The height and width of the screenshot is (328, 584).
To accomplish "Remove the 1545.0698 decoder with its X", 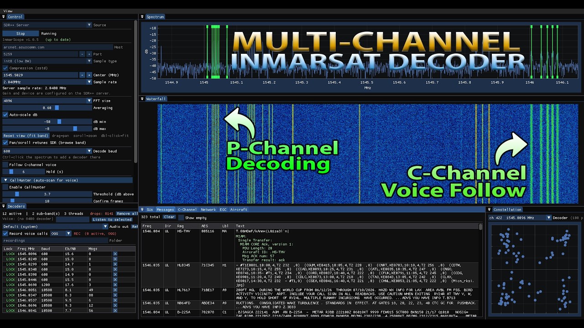I will tap(115, 285).
